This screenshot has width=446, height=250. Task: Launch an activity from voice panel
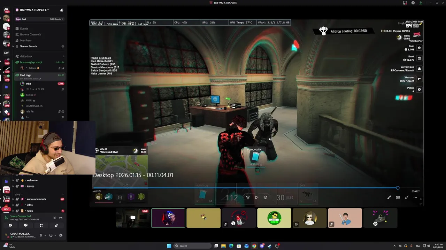[x=41, y=225]
